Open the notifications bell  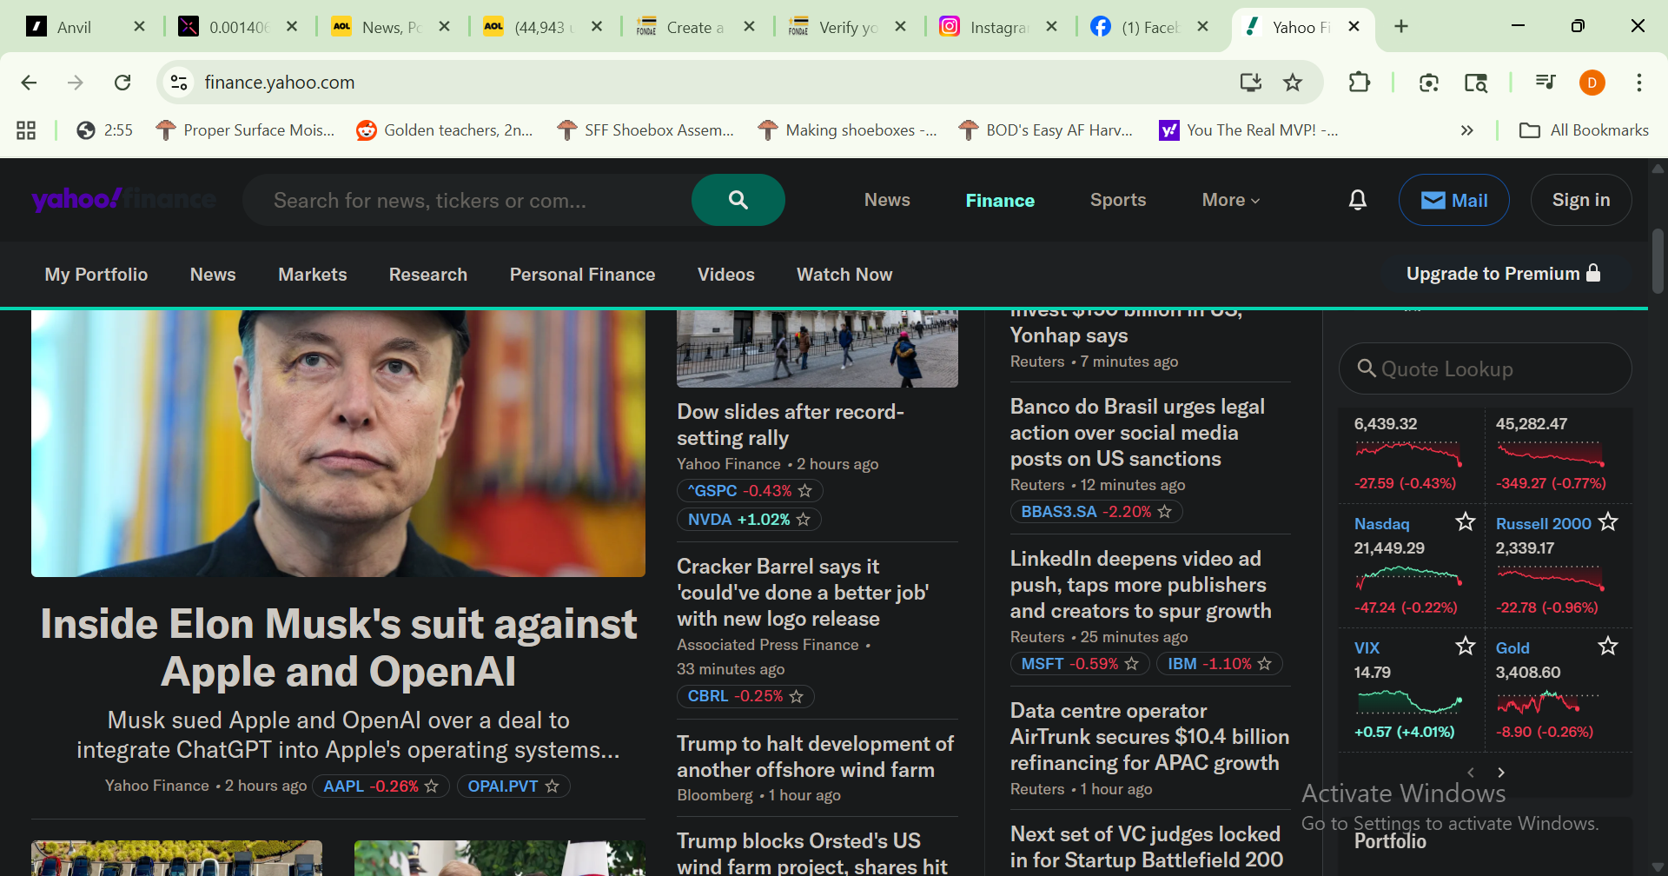(x=1357, y=200)
